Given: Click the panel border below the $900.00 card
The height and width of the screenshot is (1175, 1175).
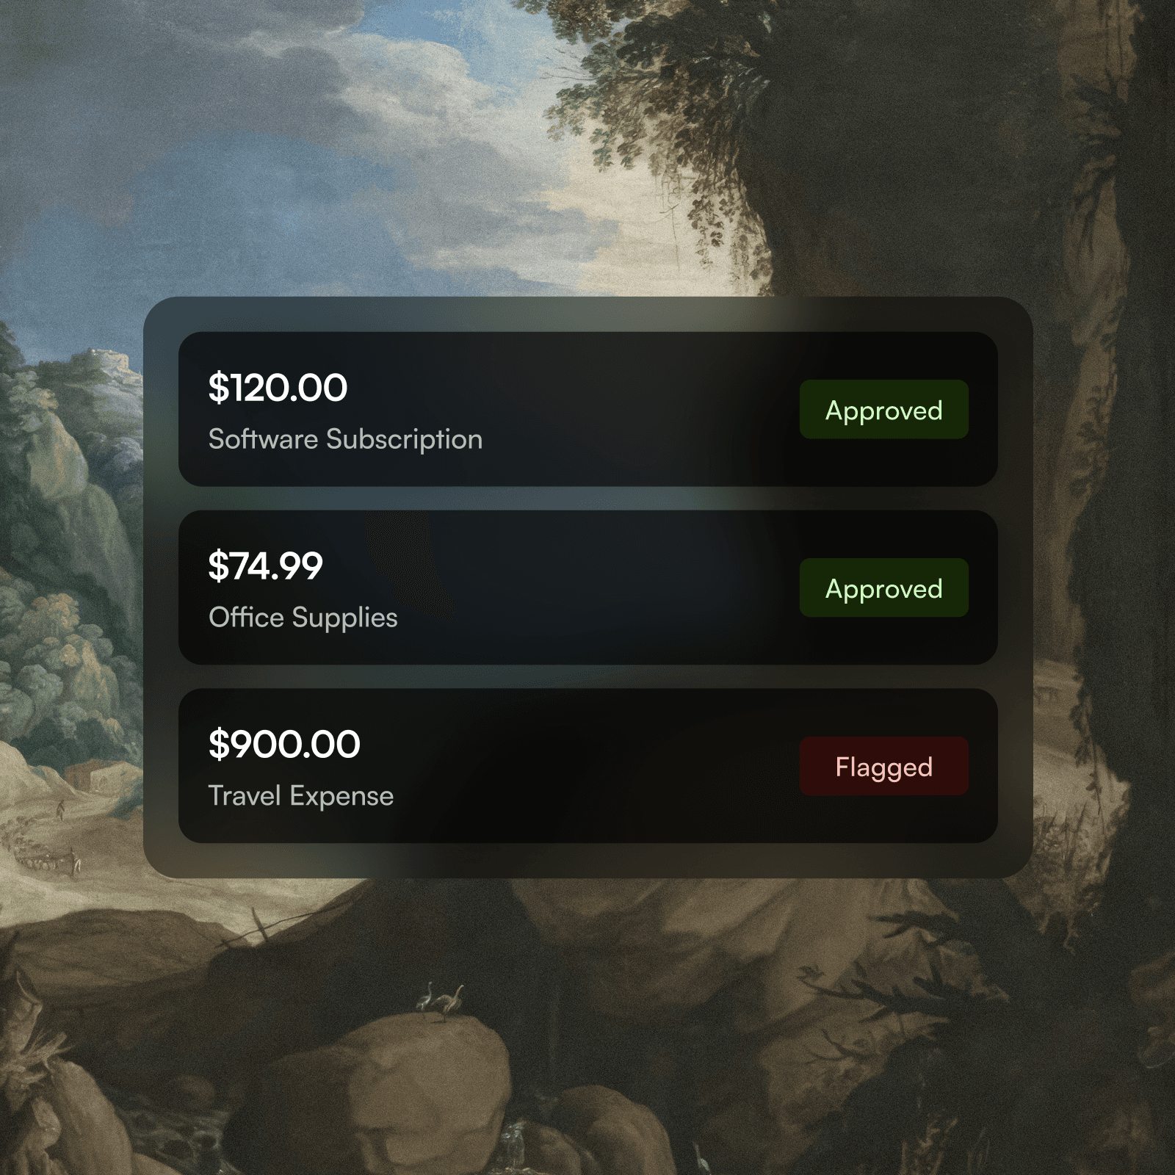Looking at the screenshot, I should click(x=587, y=861).
